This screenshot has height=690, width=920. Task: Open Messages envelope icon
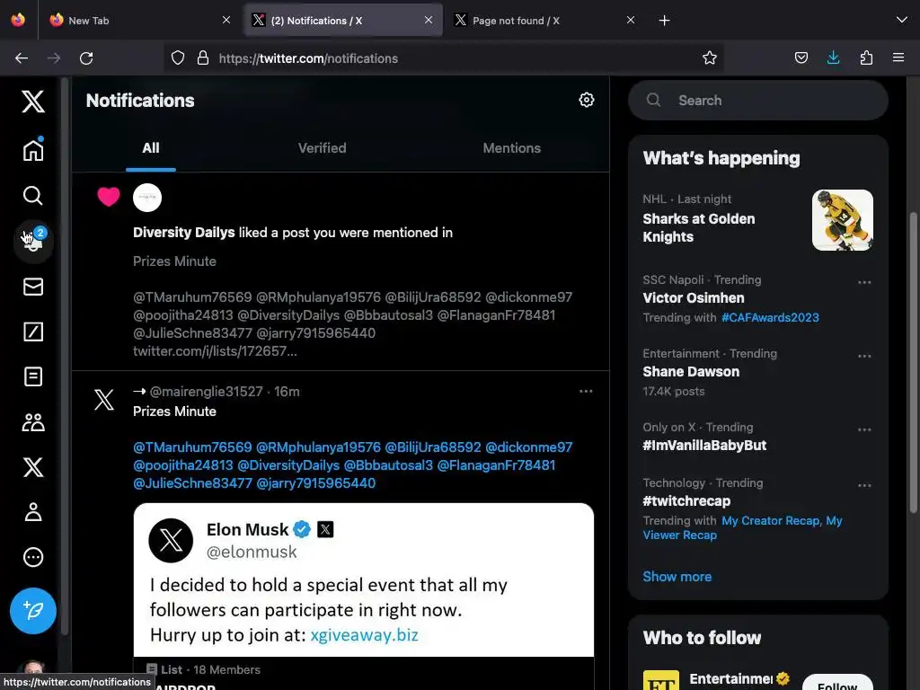pos(33,287)
